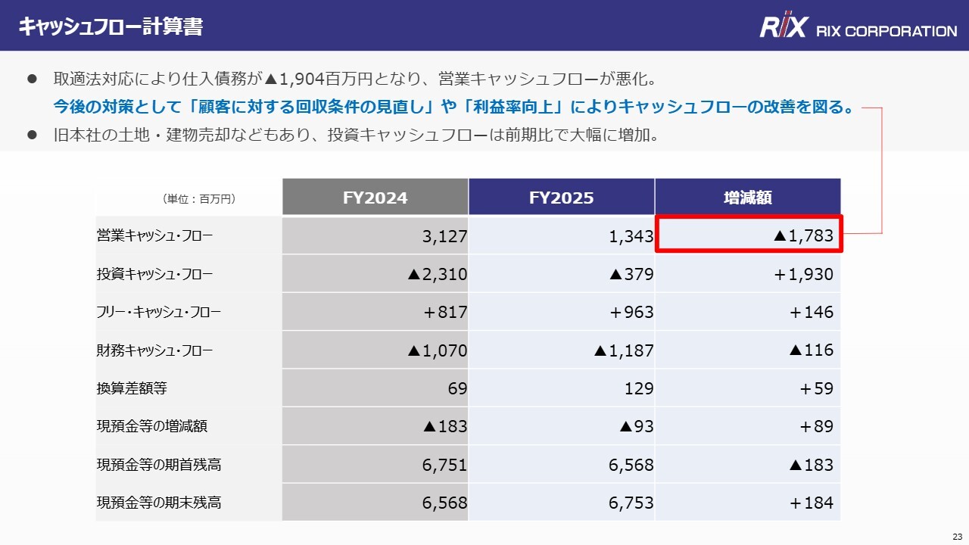Click the red-highlighted ▲1,783 cell
Viewport: 969px width, 545px height.
click(x=749, y=234)
